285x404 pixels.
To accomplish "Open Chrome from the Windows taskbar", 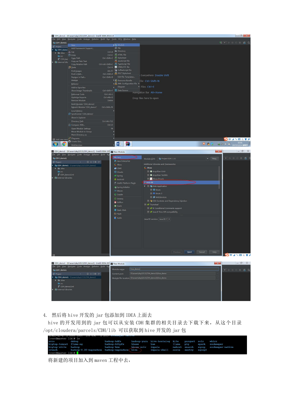I will click(x=65, y=144).
